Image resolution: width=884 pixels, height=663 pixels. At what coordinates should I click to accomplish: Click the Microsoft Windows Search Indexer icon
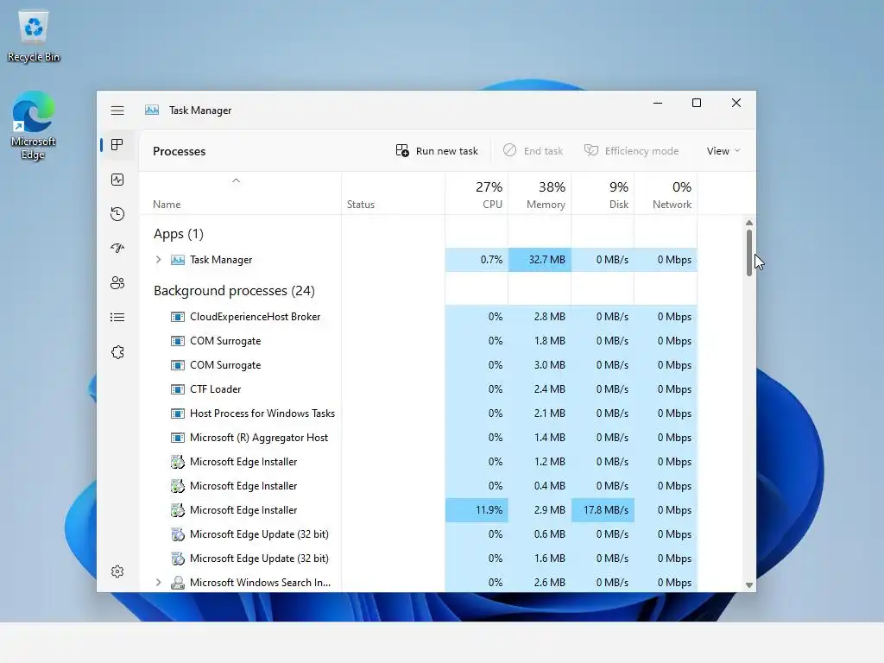tap(178, 583)
